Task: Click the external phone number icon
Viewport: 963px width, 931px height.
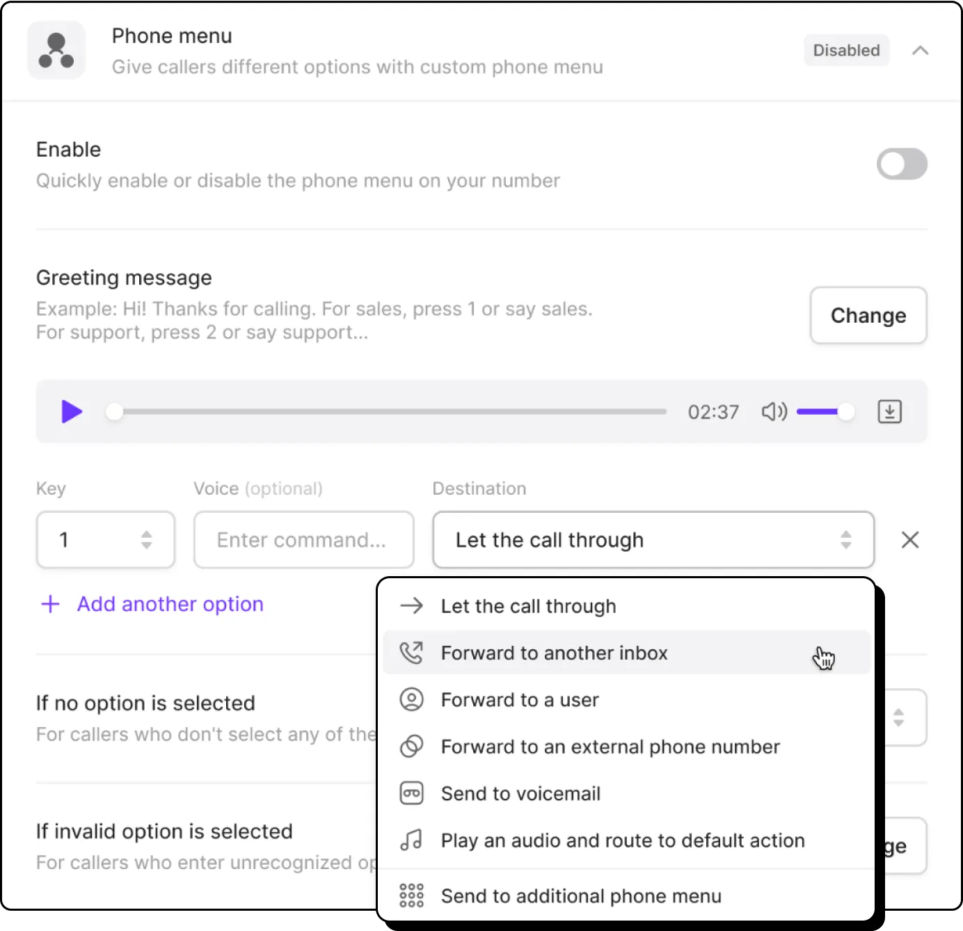Action: 411,747
